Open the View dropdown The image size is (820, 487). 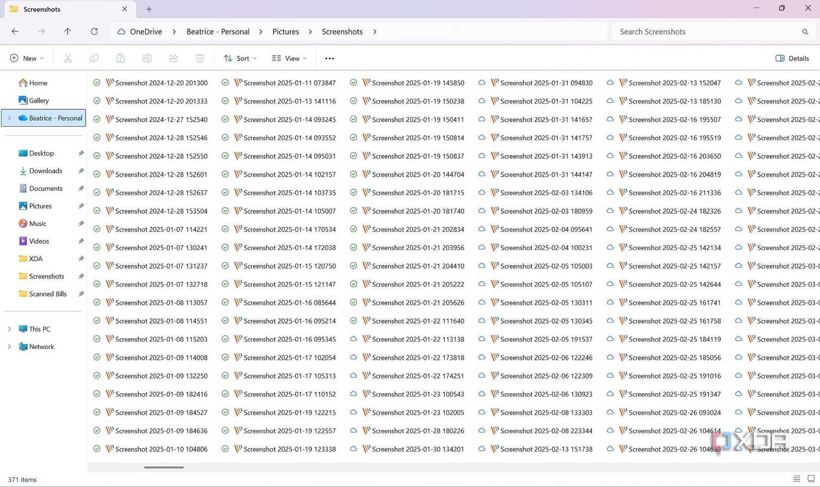coord(289,58)
